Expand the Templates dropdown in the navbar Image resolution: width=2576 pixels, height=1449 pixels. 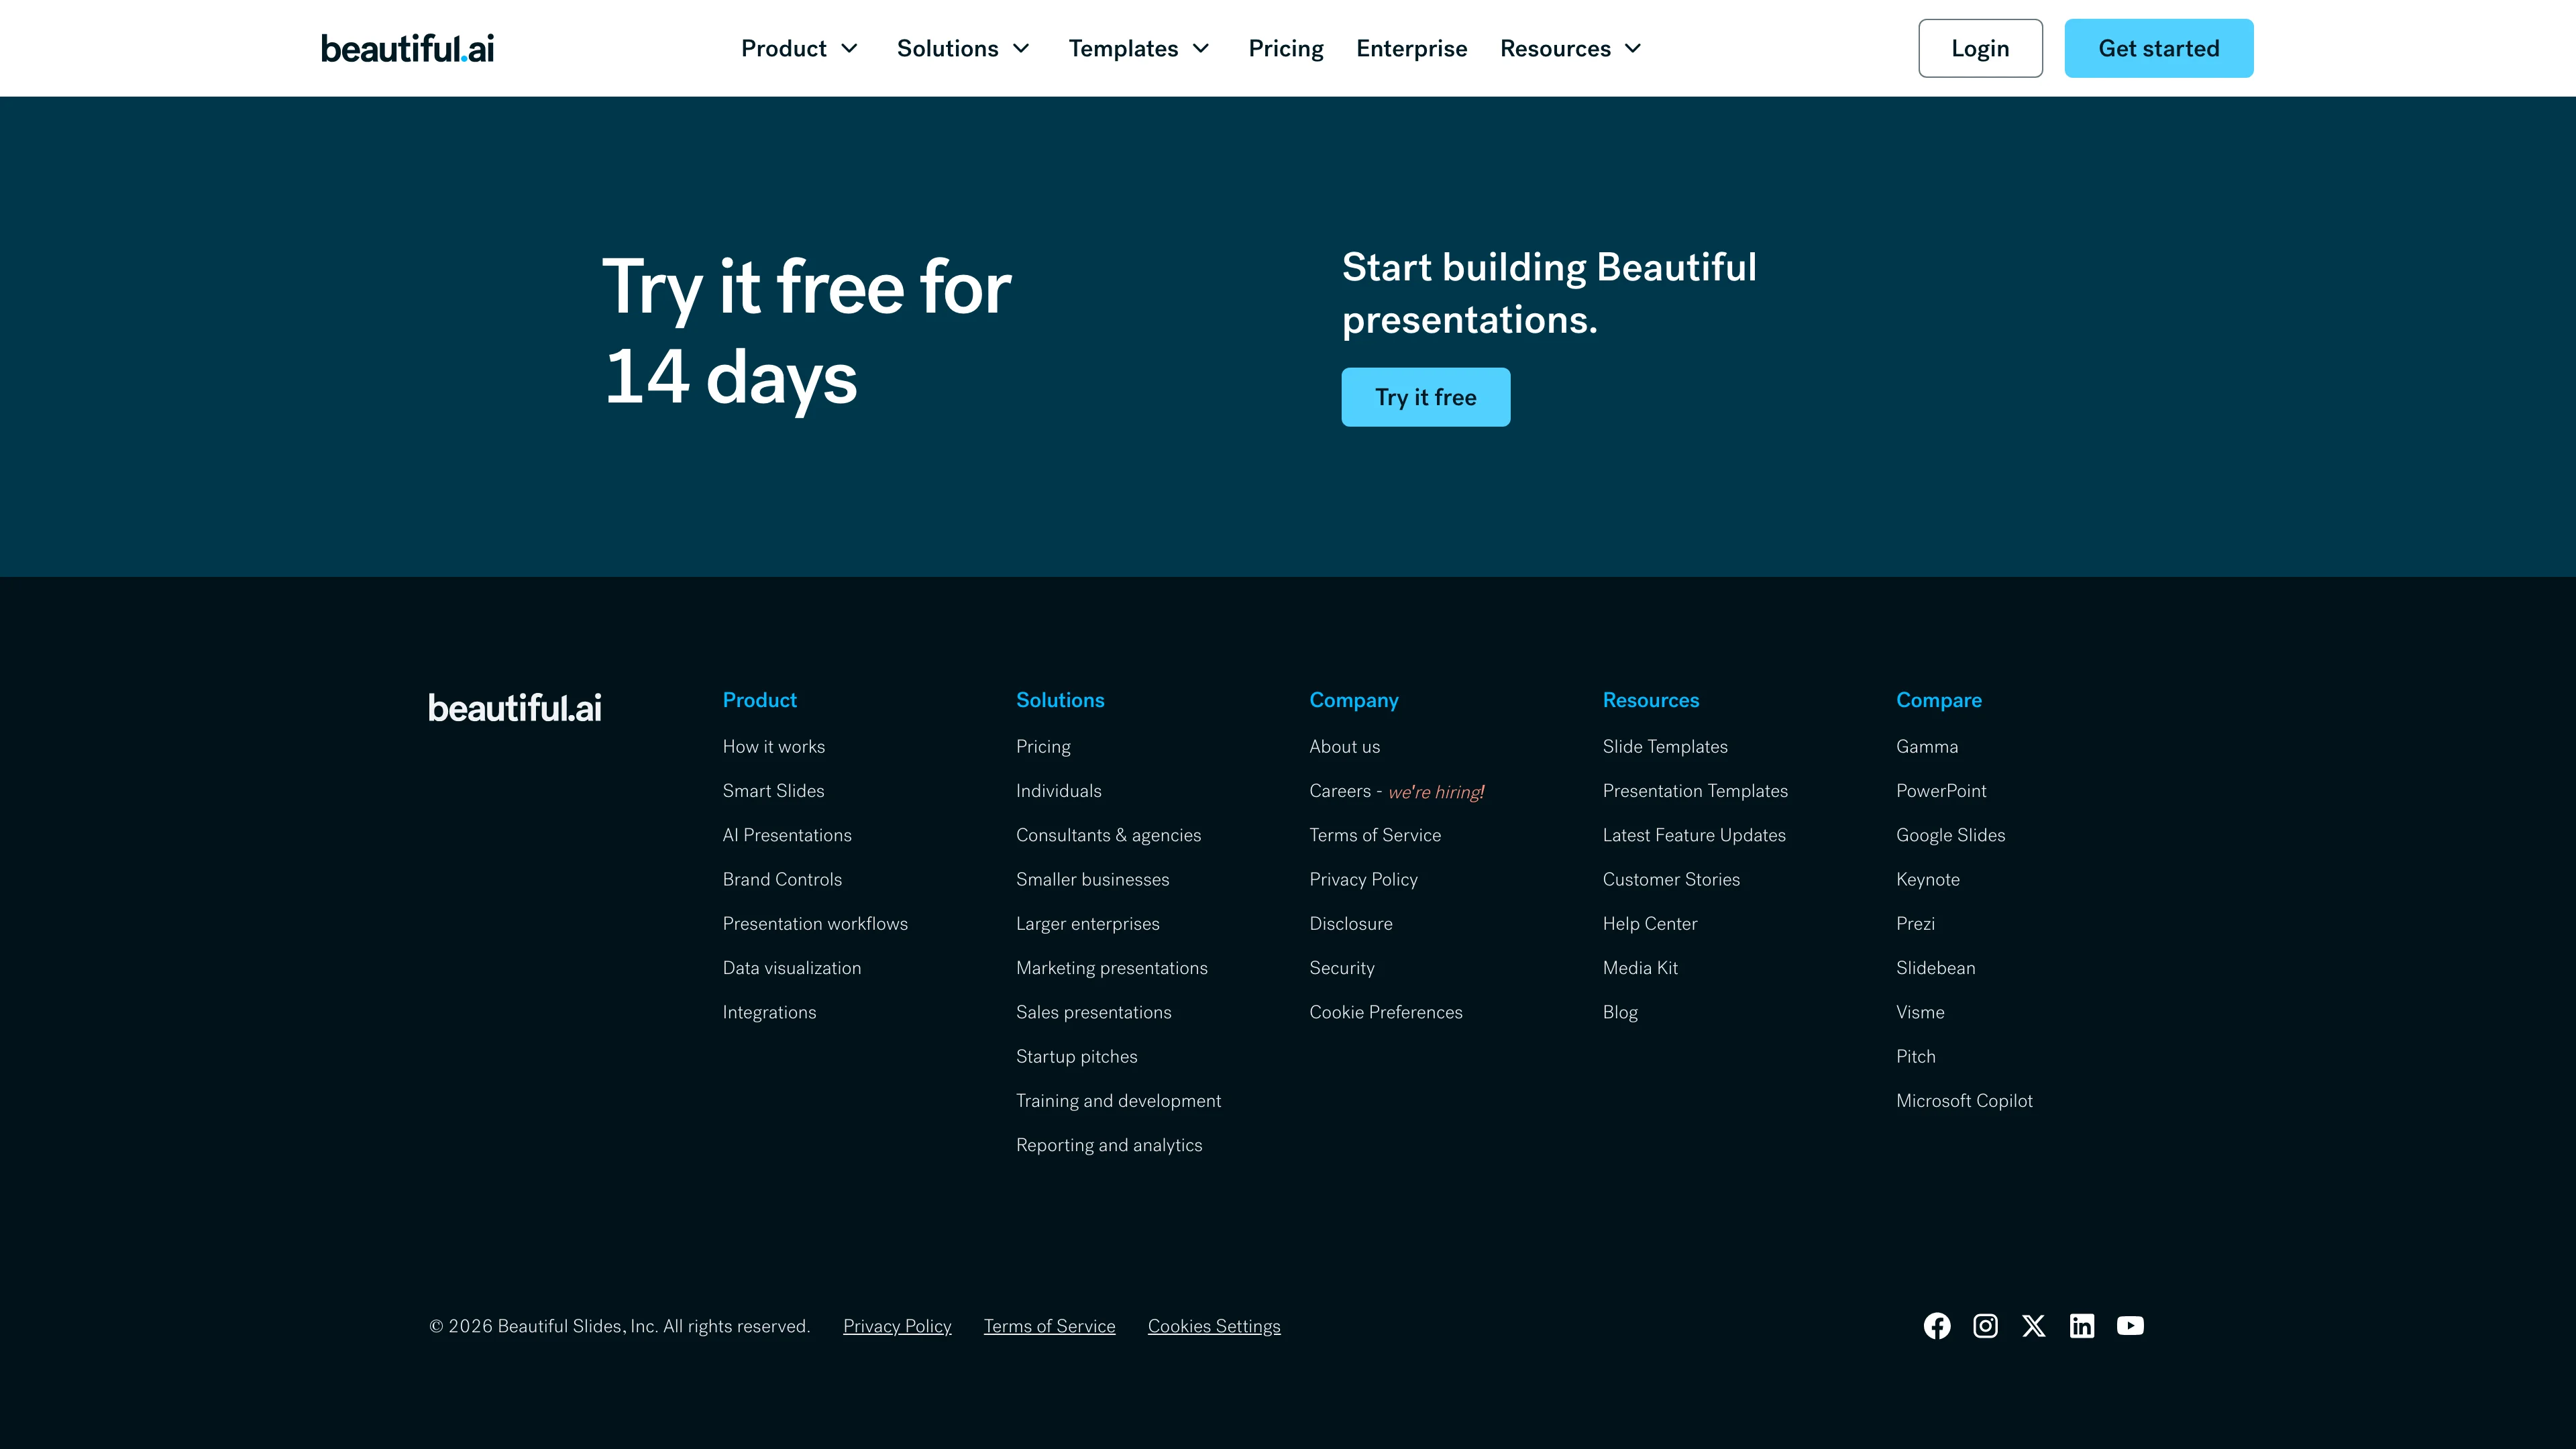pyautogui.click(x=1139, y=48)
